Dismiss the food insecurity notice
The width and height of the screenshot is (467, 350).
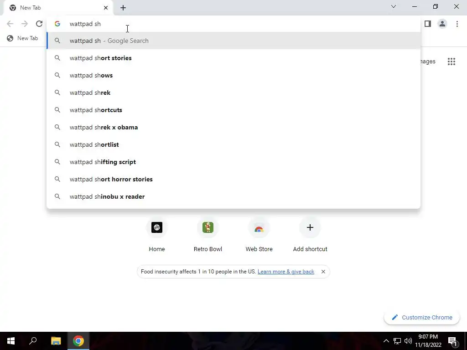click(x=323, y=272)
